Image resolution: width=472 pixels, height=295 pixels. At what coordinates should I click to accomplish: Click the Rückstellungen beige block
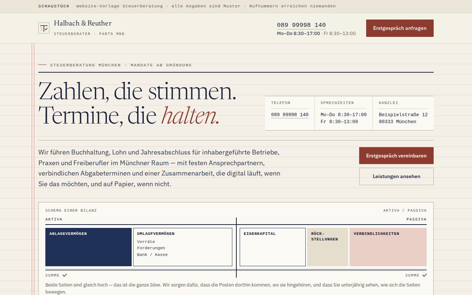pyautogui.click(x=327, y=247)
